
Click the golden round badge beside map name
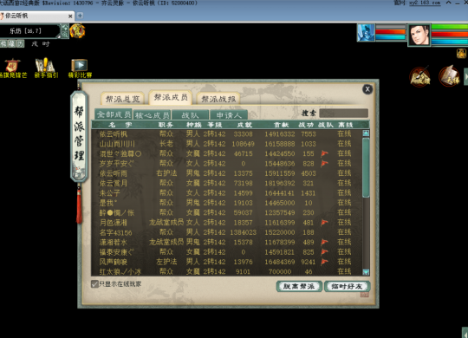pos(77,30)
